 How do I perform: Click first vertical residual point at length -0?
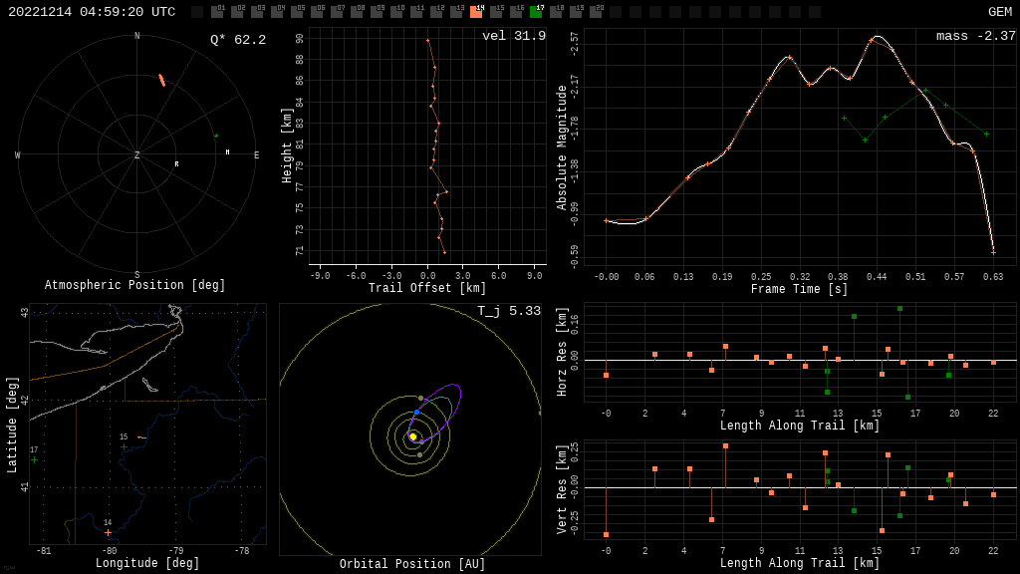(607, 535)
